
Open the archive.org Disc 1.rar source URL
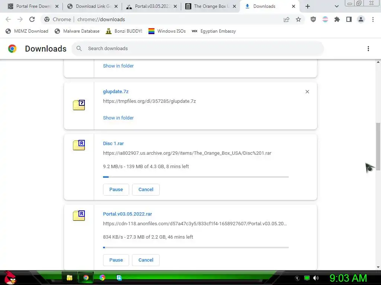[x=187, y=153]
